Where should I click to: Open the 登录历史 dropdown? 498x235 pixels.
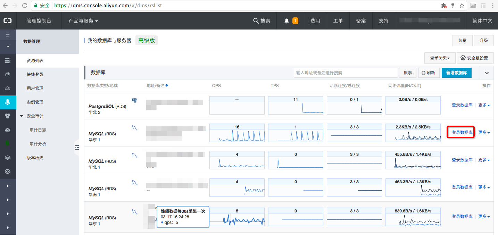pos(439,58)
